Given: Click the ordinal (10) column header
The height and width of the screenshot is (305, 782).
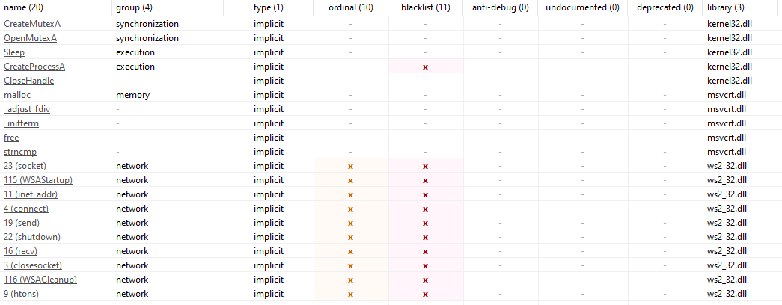Looking at the screenshot, I should click(x=351, y=8).
